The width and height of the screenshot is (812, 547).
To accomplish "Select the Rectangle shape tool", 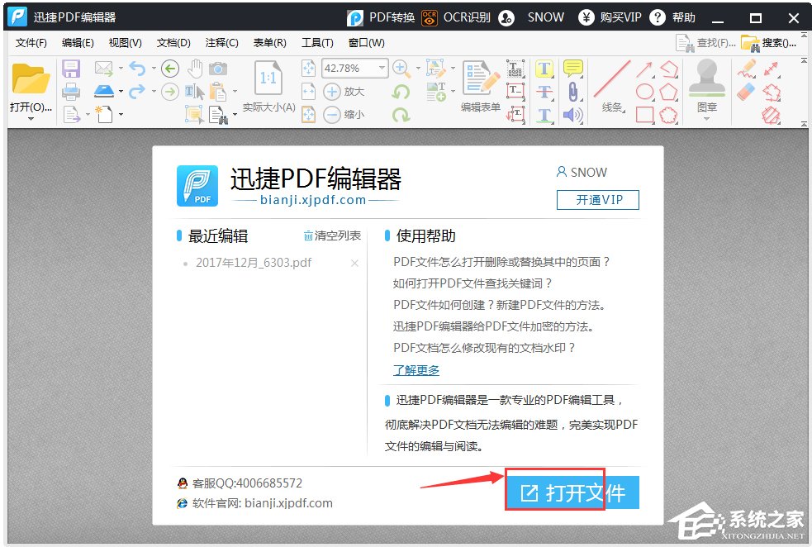I will (x=645, y=115).
